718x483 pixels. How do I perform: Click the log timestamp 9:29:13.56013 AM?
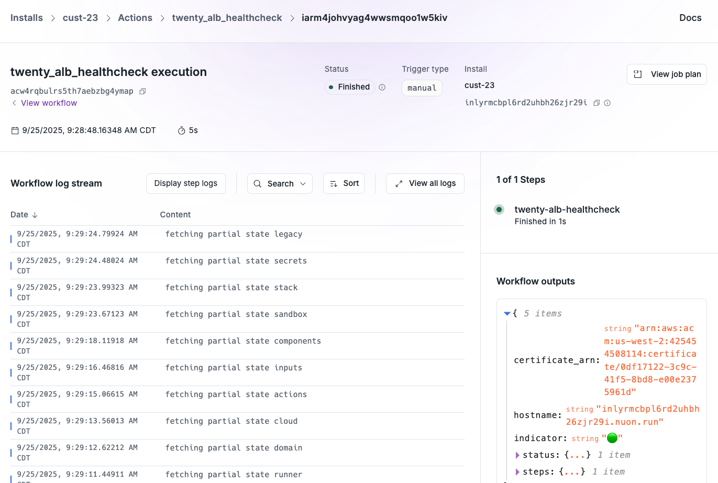[78, 426]
